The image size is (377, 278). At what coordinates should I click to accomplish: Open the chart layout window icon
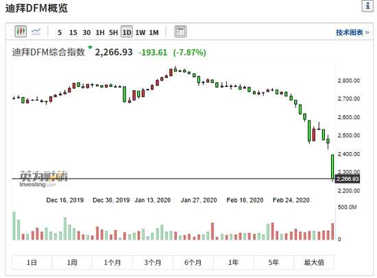180,31
